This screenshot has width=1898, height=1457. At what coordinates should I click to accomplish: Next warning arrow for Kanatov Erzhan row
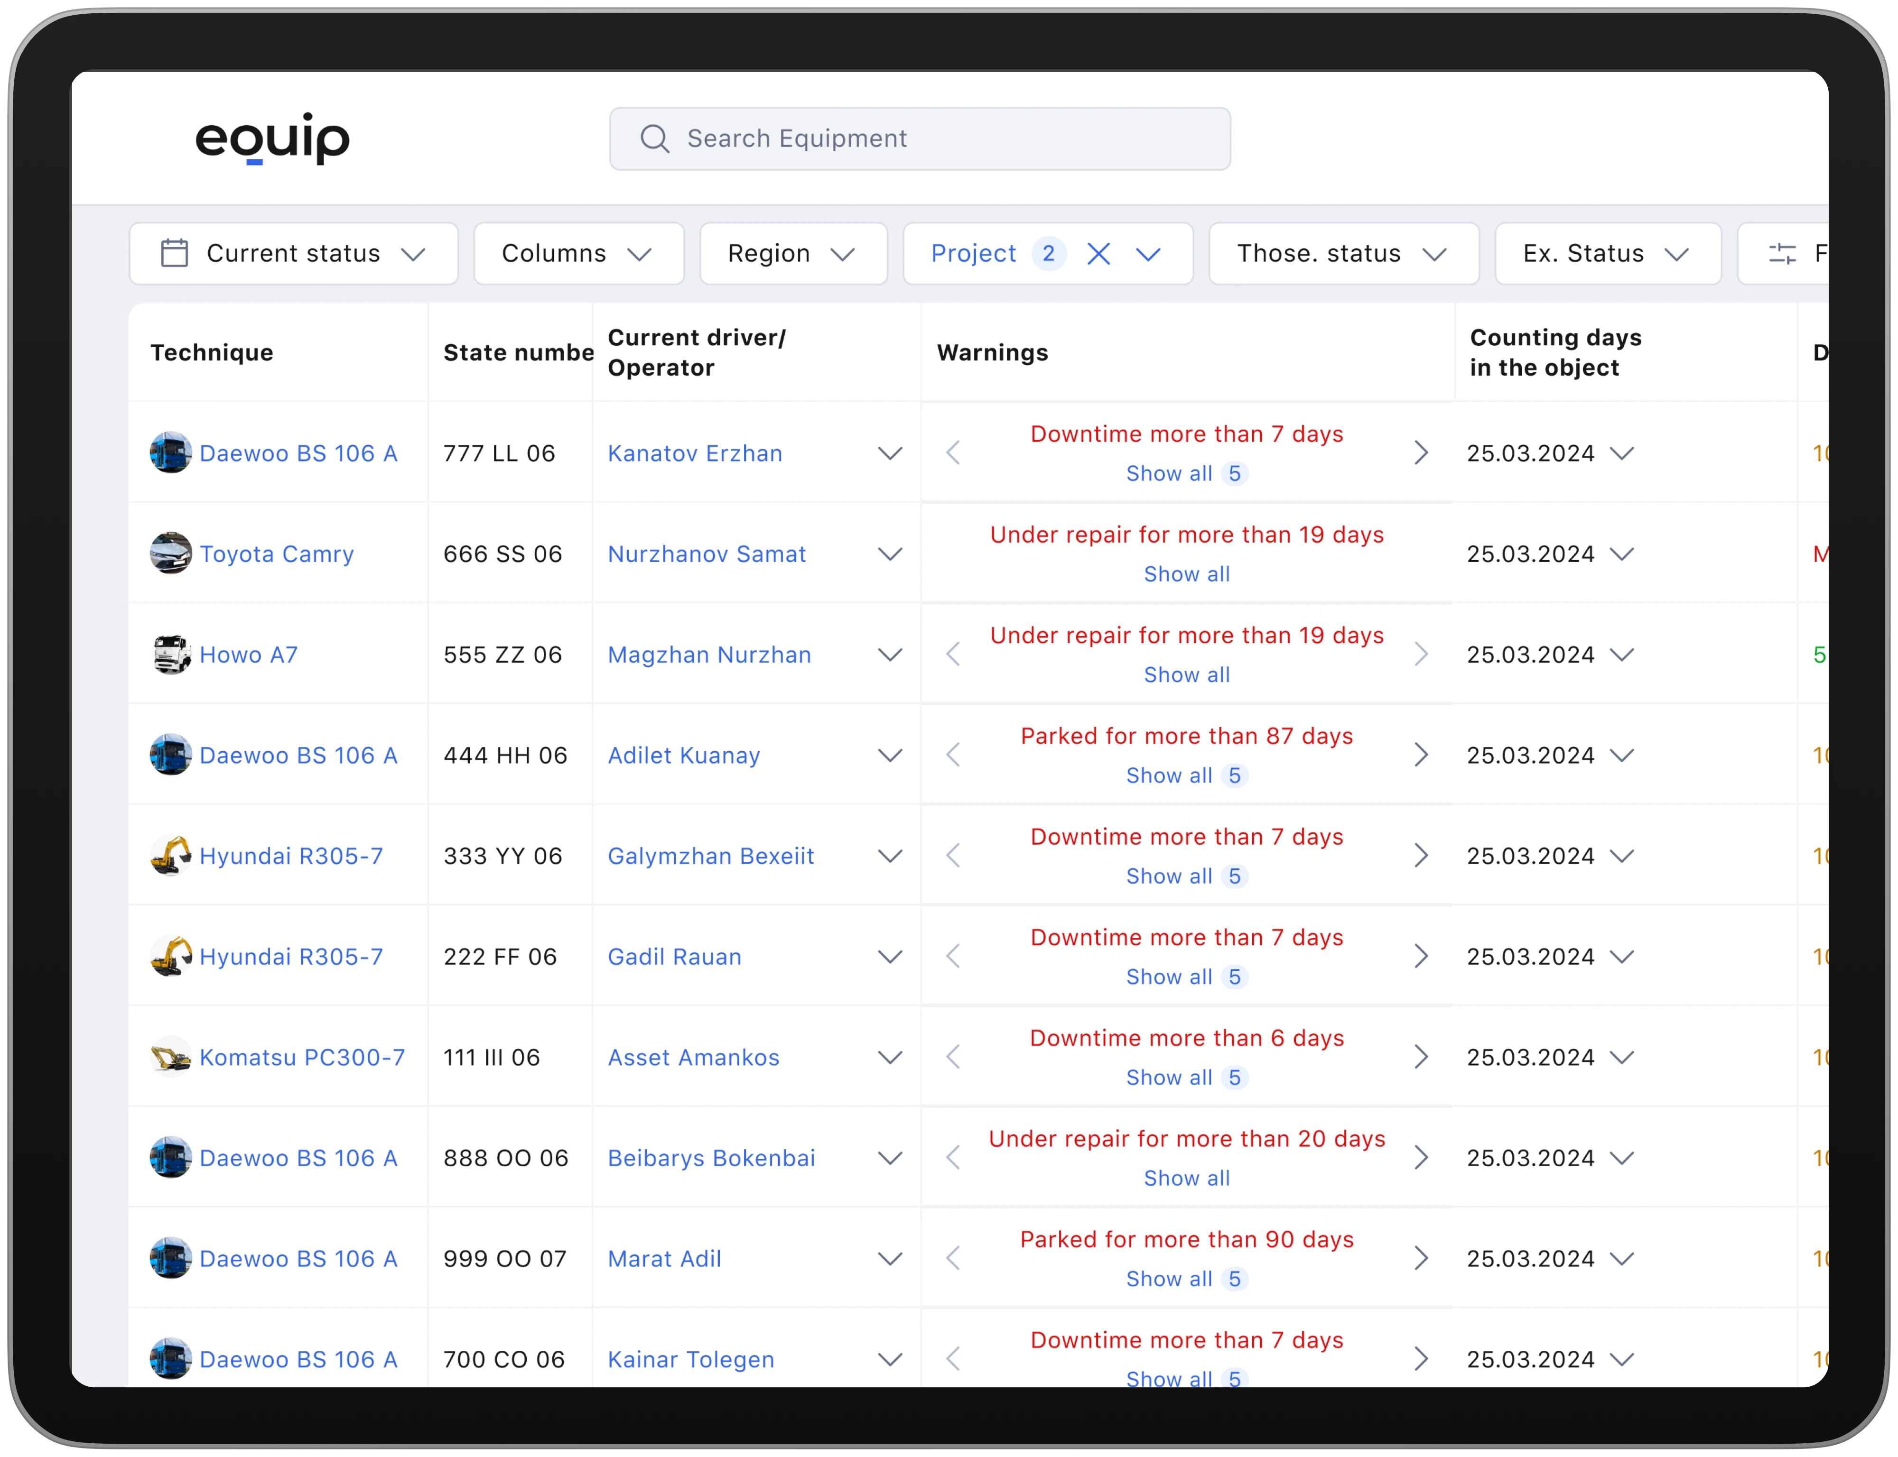(1420, 453)
